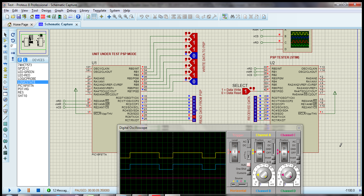This screenshot has width=364, height=196.
Task: Select the Generator mode tool
Action: tap(6, 100)
